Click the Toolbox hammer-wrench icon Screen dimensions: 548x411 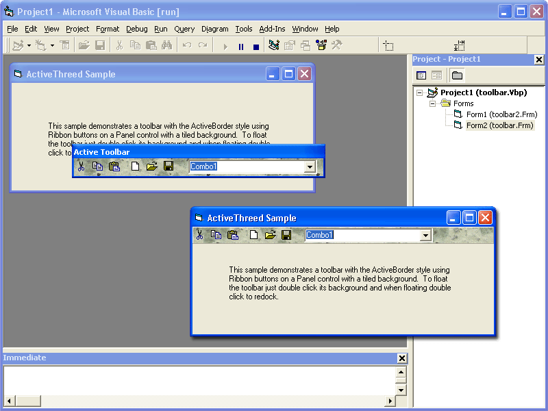[x=337, y=45]
